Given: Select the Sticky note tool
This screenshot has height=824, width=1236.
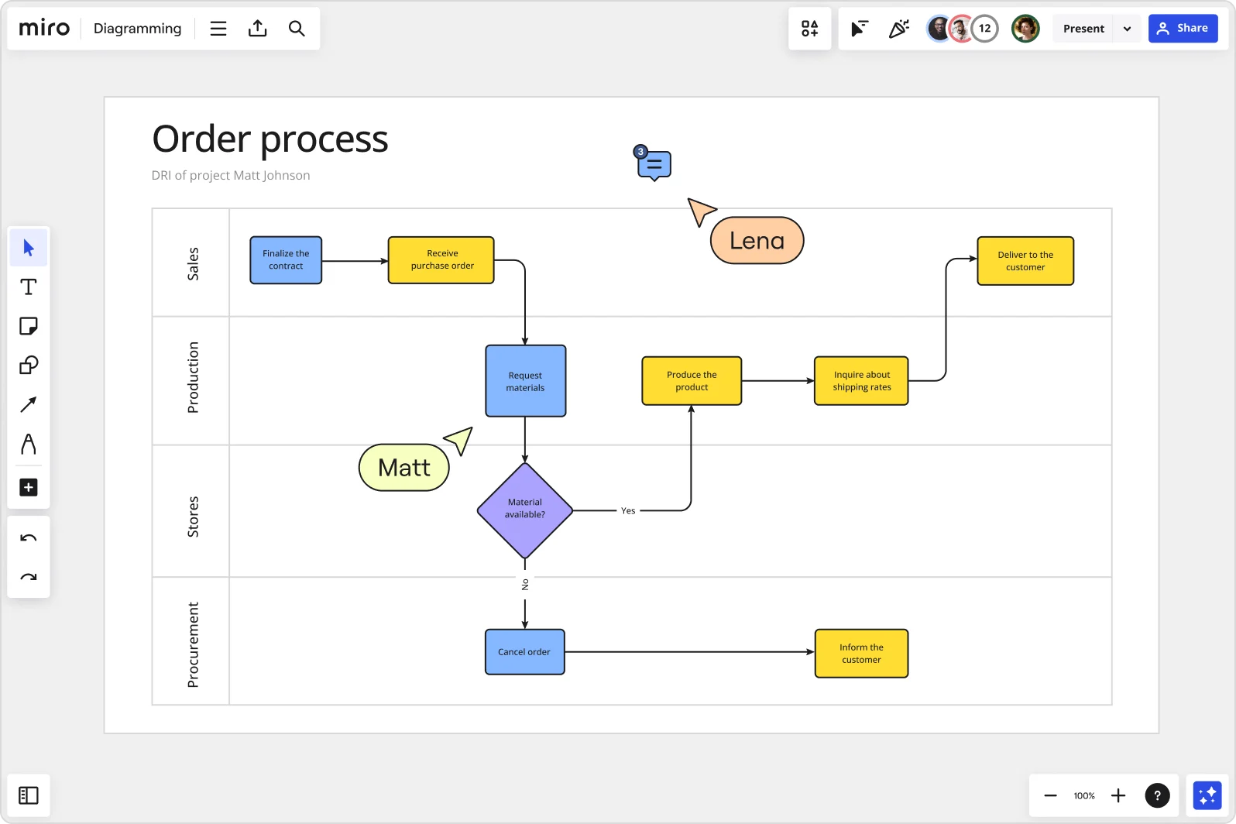Looking at the screenshot, I should coord(29,326).
